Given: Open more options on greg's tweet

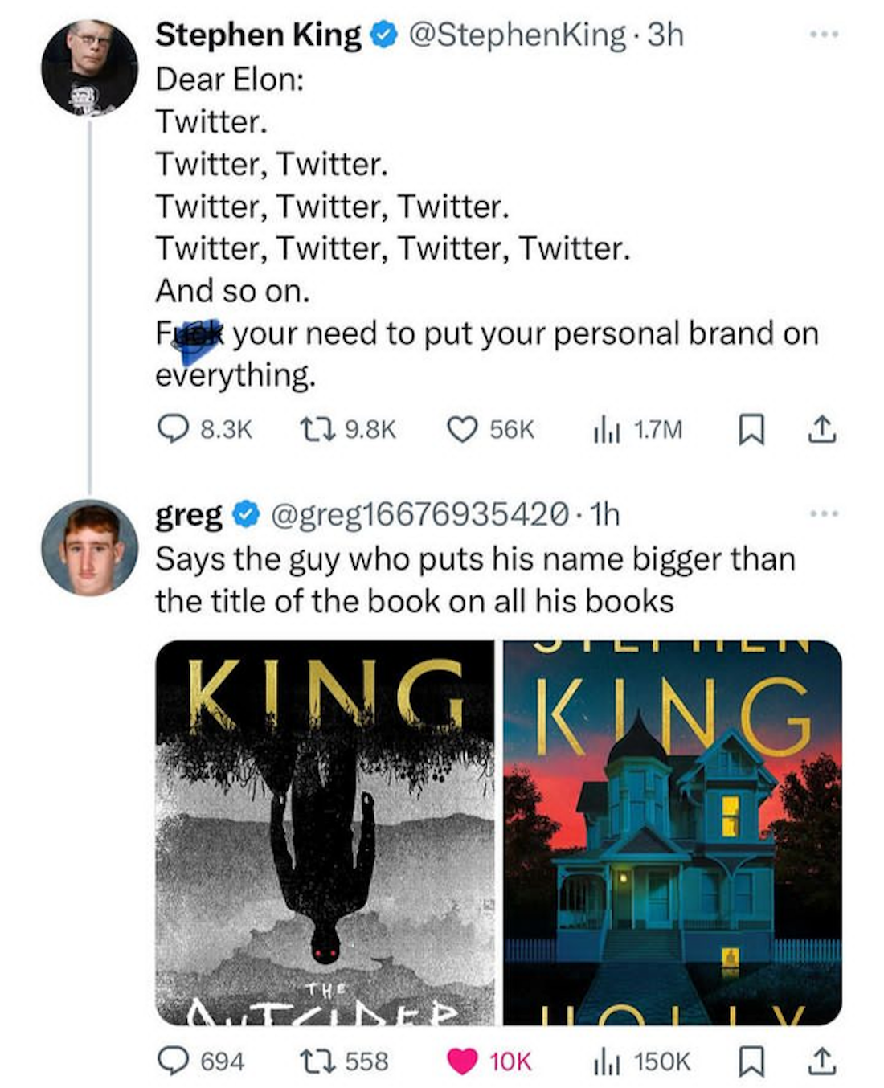Looking at the screenshot, I should [824, 513].
